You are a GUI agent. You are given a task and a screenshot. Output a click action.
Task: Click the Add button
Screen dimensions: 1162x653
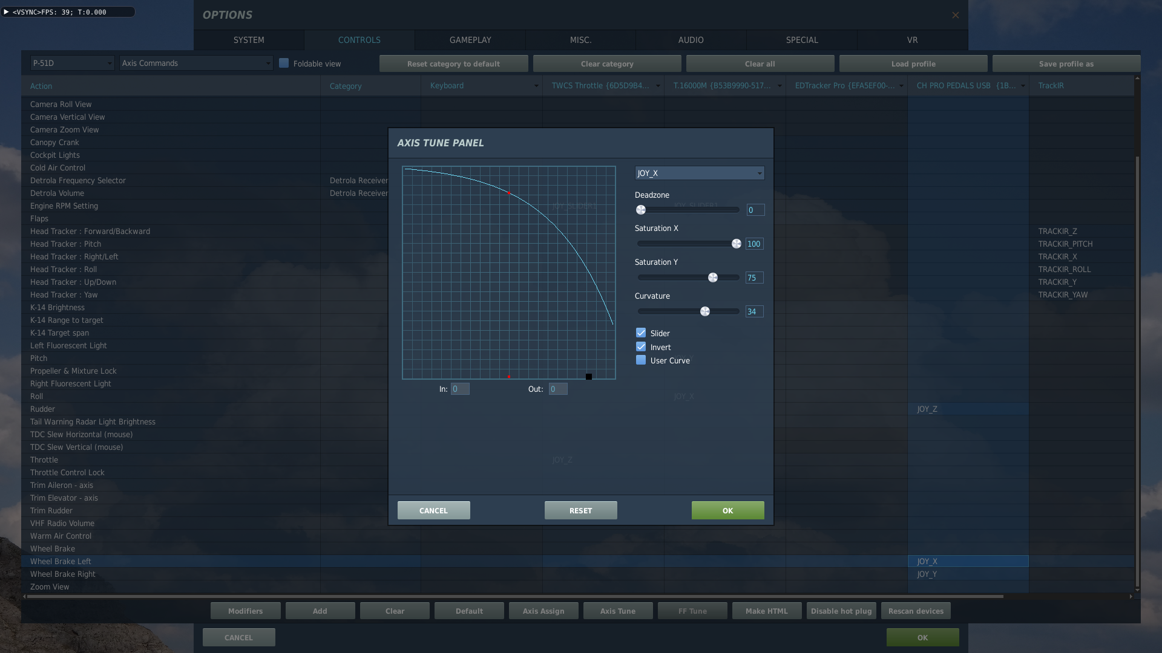coord(320,611)
